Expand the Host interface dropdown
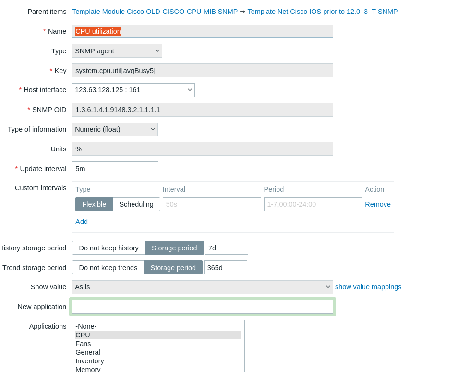The height and width of the screenshot is (372, 458). 133,90
